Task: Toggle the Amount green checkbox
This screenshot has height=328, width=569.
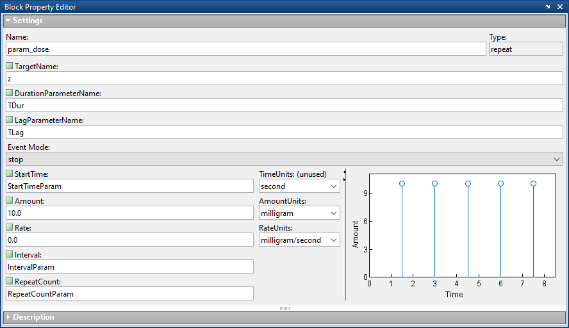Action: tap(10, 201)
